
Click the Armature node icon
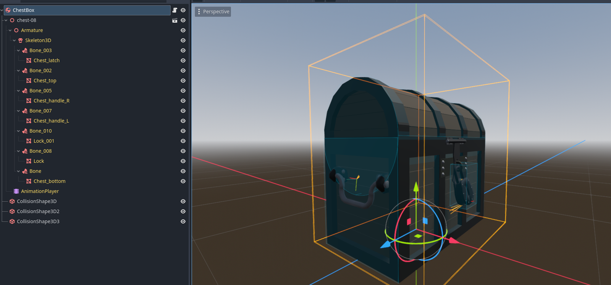(x=16, y=30)
